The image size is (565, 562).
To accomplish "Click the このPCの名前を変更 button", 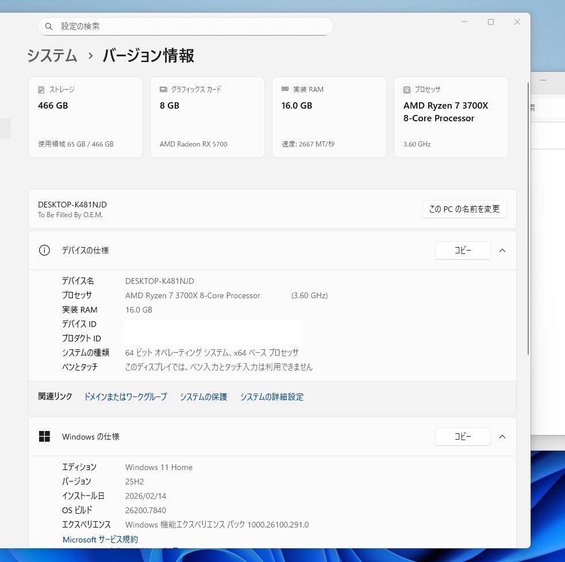I will point(464,209).
